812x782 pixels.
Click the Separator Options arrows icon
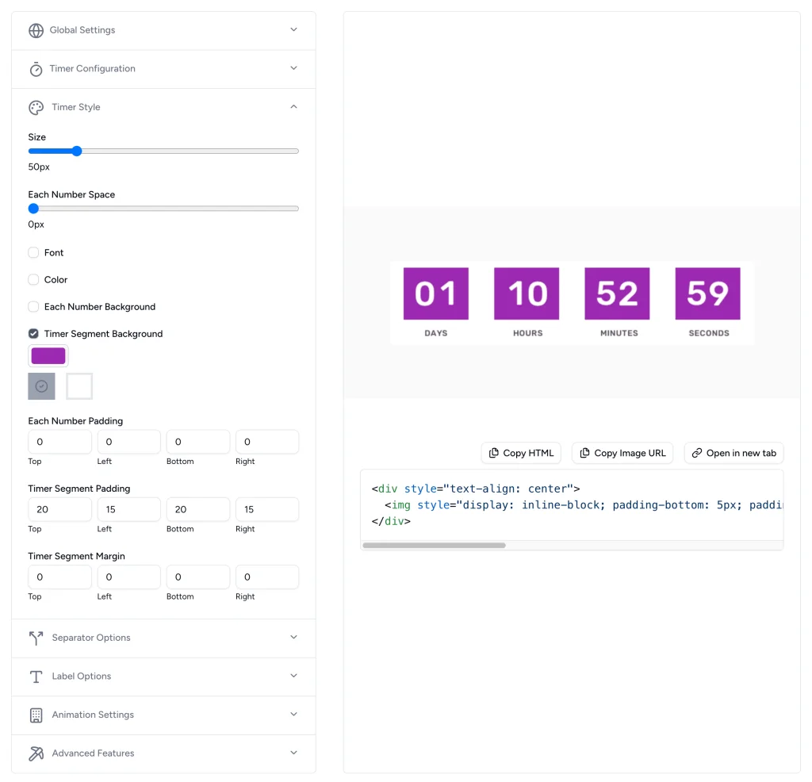[36, 638]
